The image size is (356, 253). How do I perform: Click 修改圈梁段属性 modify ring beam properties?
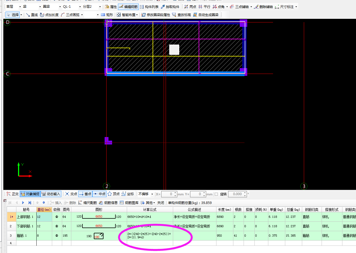[155, 15]
